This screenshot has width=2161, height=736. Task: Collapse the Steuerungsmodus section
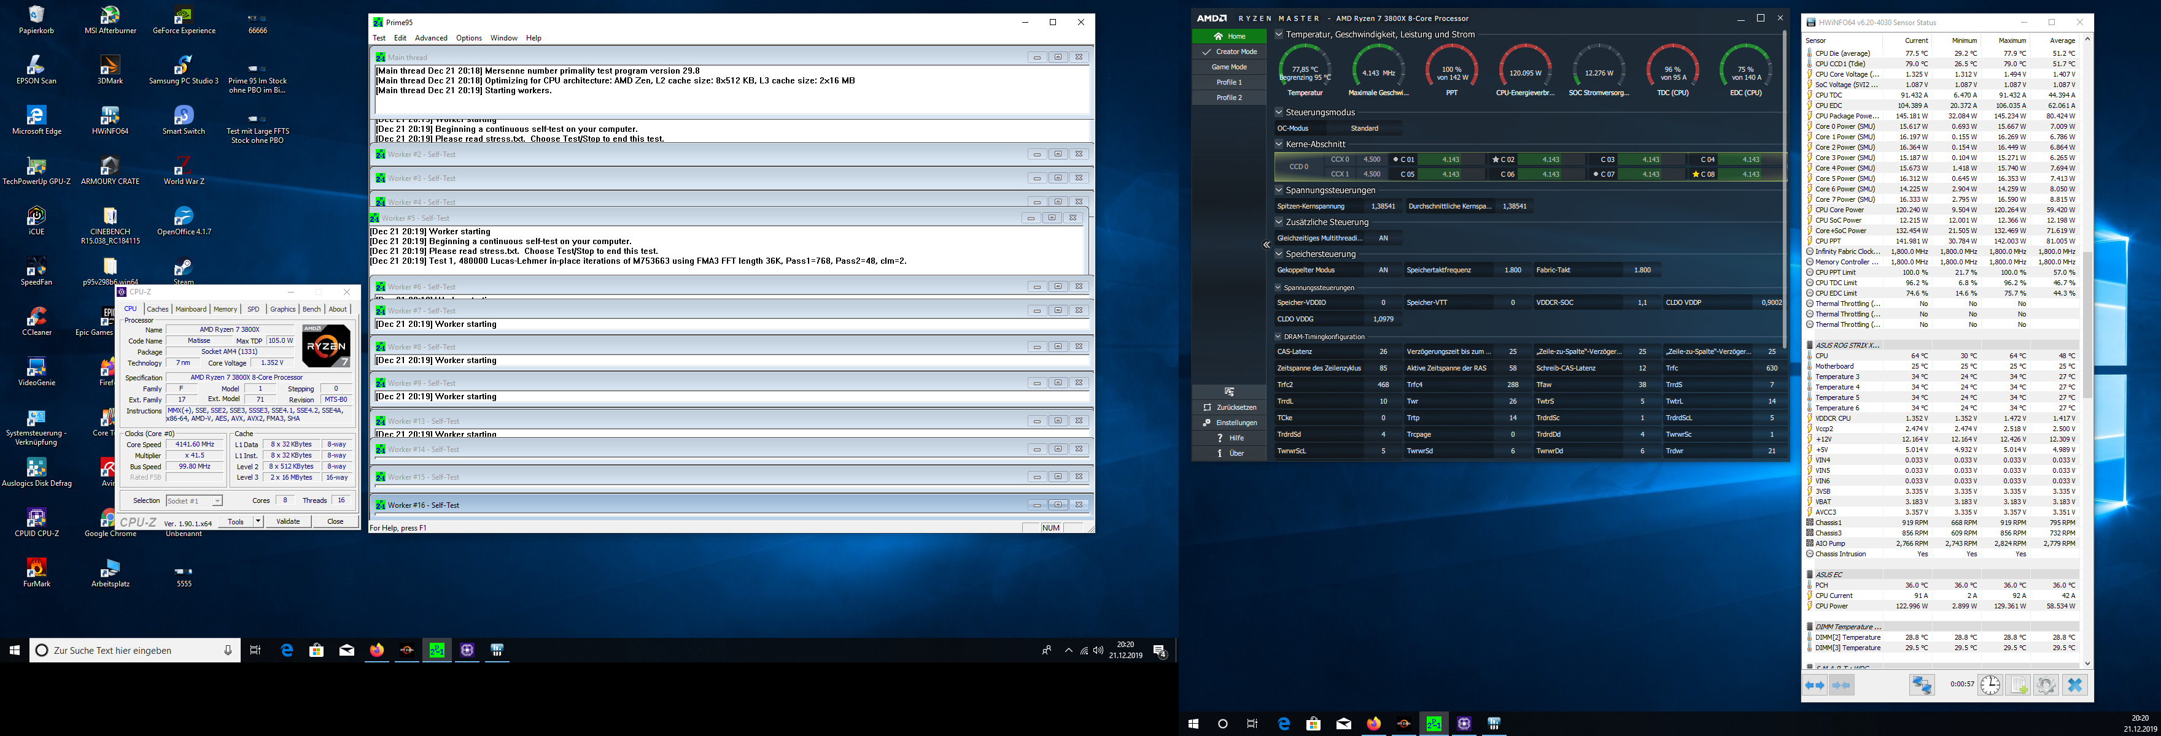click(x=1278, y=112)
